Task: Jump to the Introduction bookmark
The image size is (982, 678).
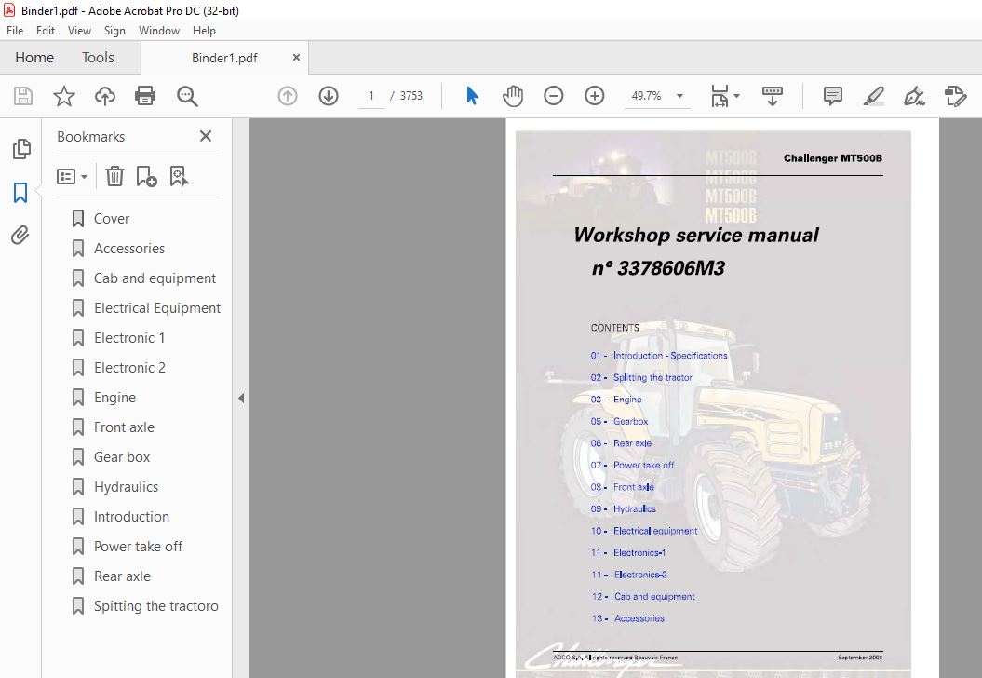Action: point(131,517)
